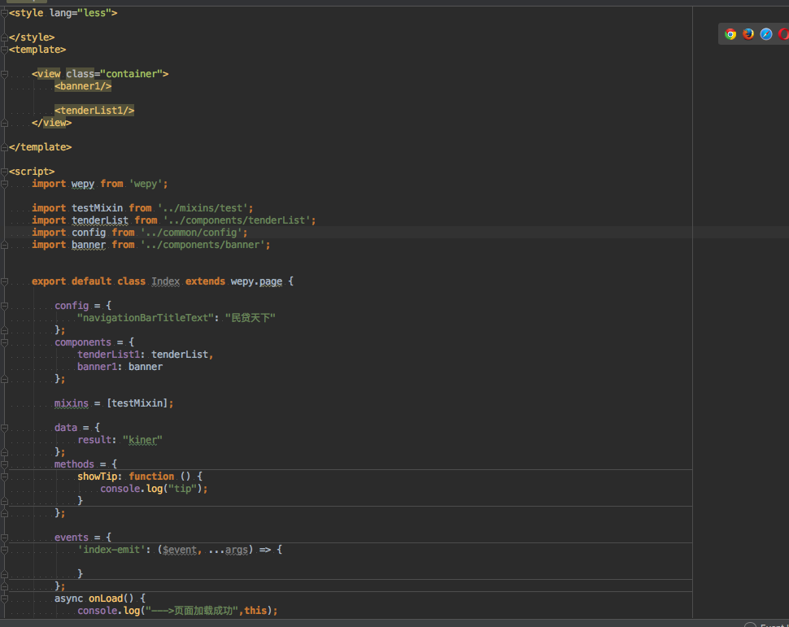The image size is (789, 627).
Task: Open preview in Safari browser icon
Action: pos(765,34)
